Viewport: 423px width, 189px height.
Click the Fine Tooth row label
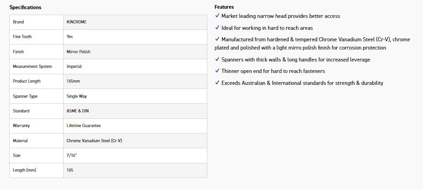coord(22,37)
